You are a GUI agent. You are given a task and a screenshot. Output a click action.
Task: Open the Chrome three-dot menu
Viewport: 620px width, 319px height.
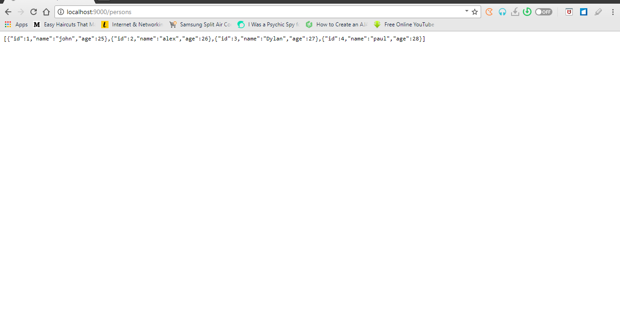click(x=612, y=12)
